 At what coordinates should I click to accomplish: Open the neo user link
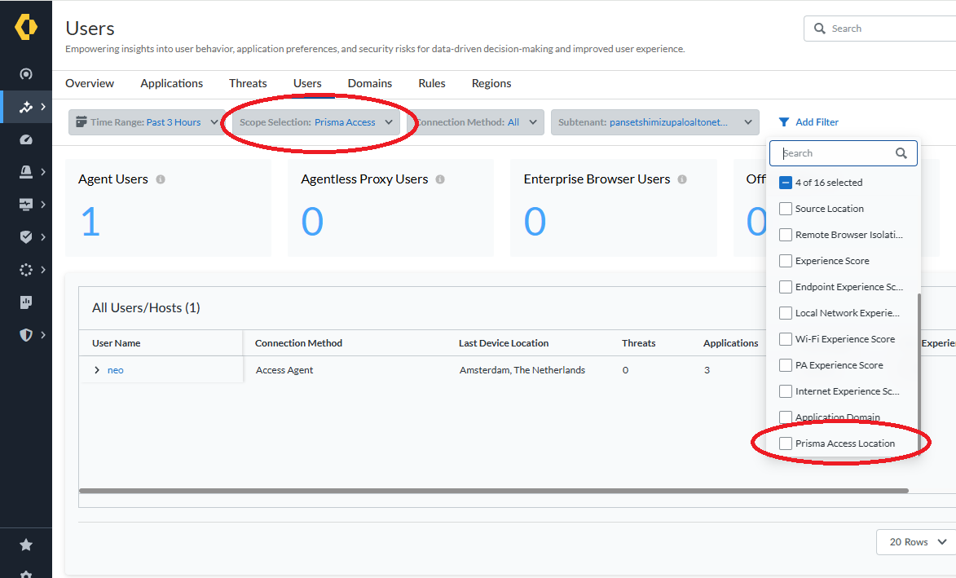point(116,370)
